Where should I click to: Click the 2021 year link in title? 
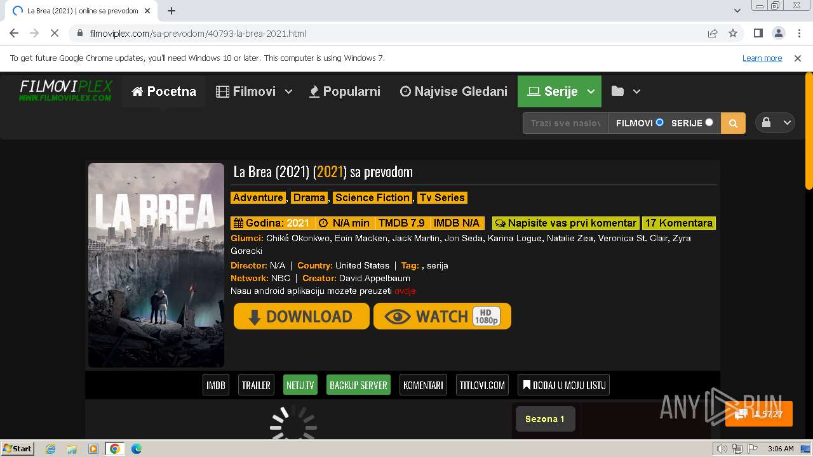pos(330,171)
